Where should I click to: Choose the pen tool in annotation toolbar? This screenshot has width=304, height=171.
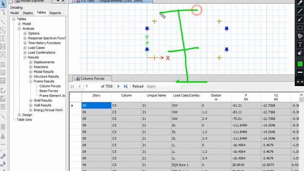[300, 2]
